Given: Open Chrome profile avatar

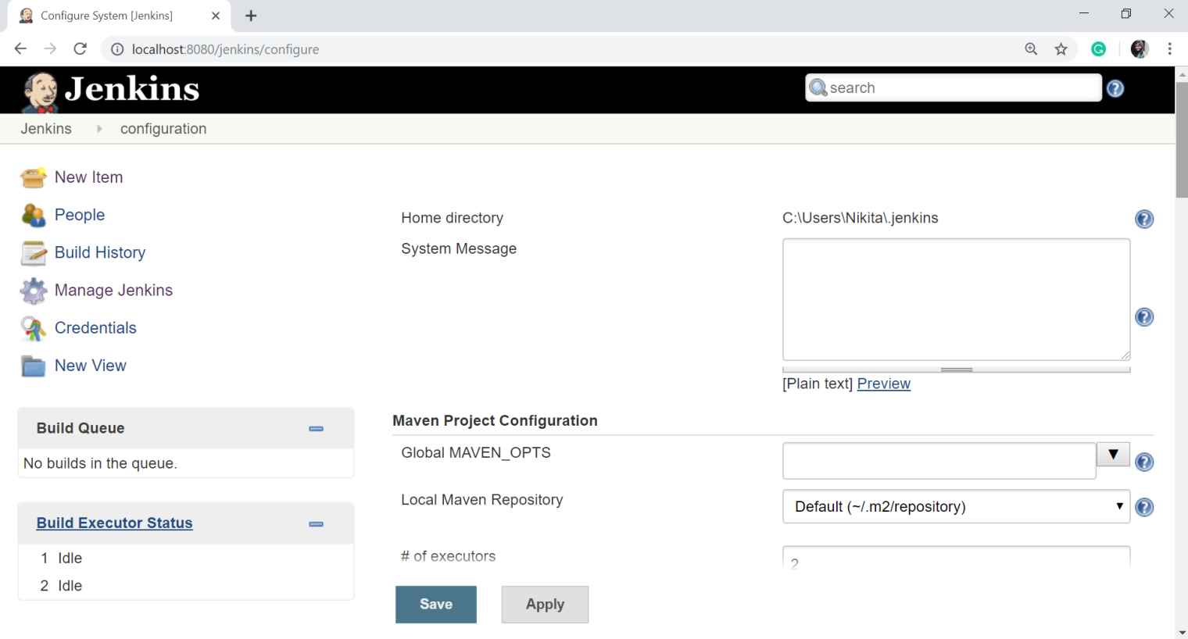Looking at the screenshot, I should coord(1140,49).
